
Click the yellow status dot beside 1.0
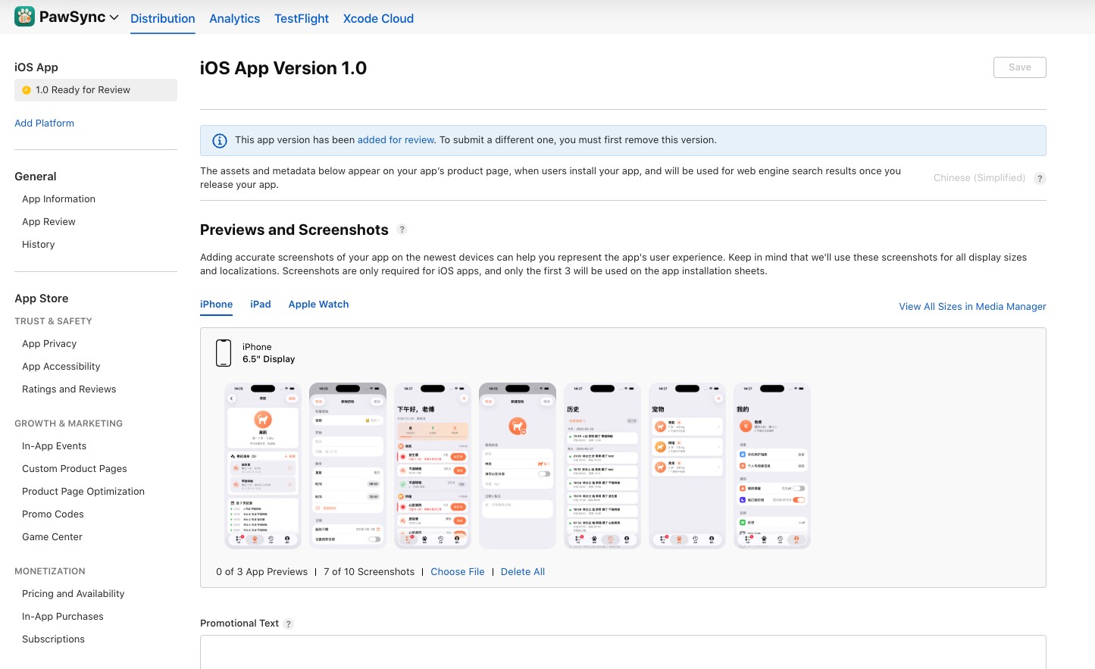[x=27, y=90]
